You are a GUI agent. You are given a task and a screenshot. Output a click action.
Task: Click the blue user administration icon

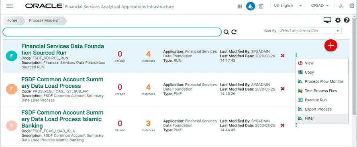pyautogui.click(x=250, y=6)
